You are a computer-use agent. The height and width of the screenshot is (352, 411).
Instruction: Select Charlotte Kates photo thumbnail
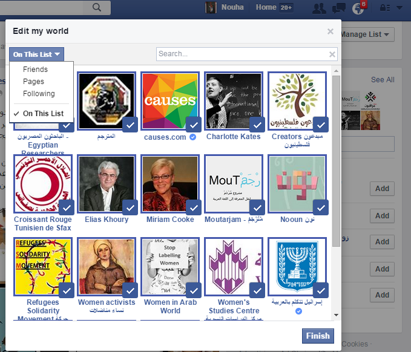pos(233,101)
